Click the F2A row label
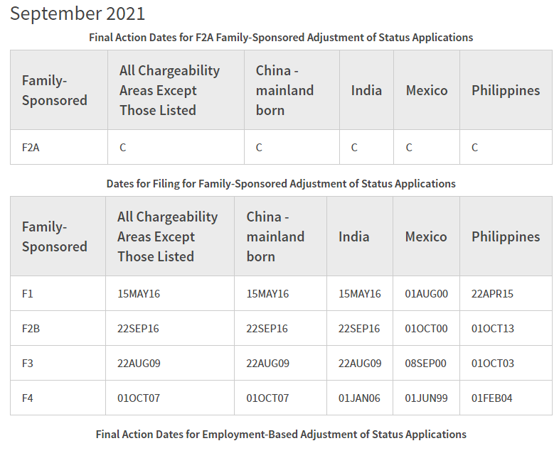 point(31,148)
